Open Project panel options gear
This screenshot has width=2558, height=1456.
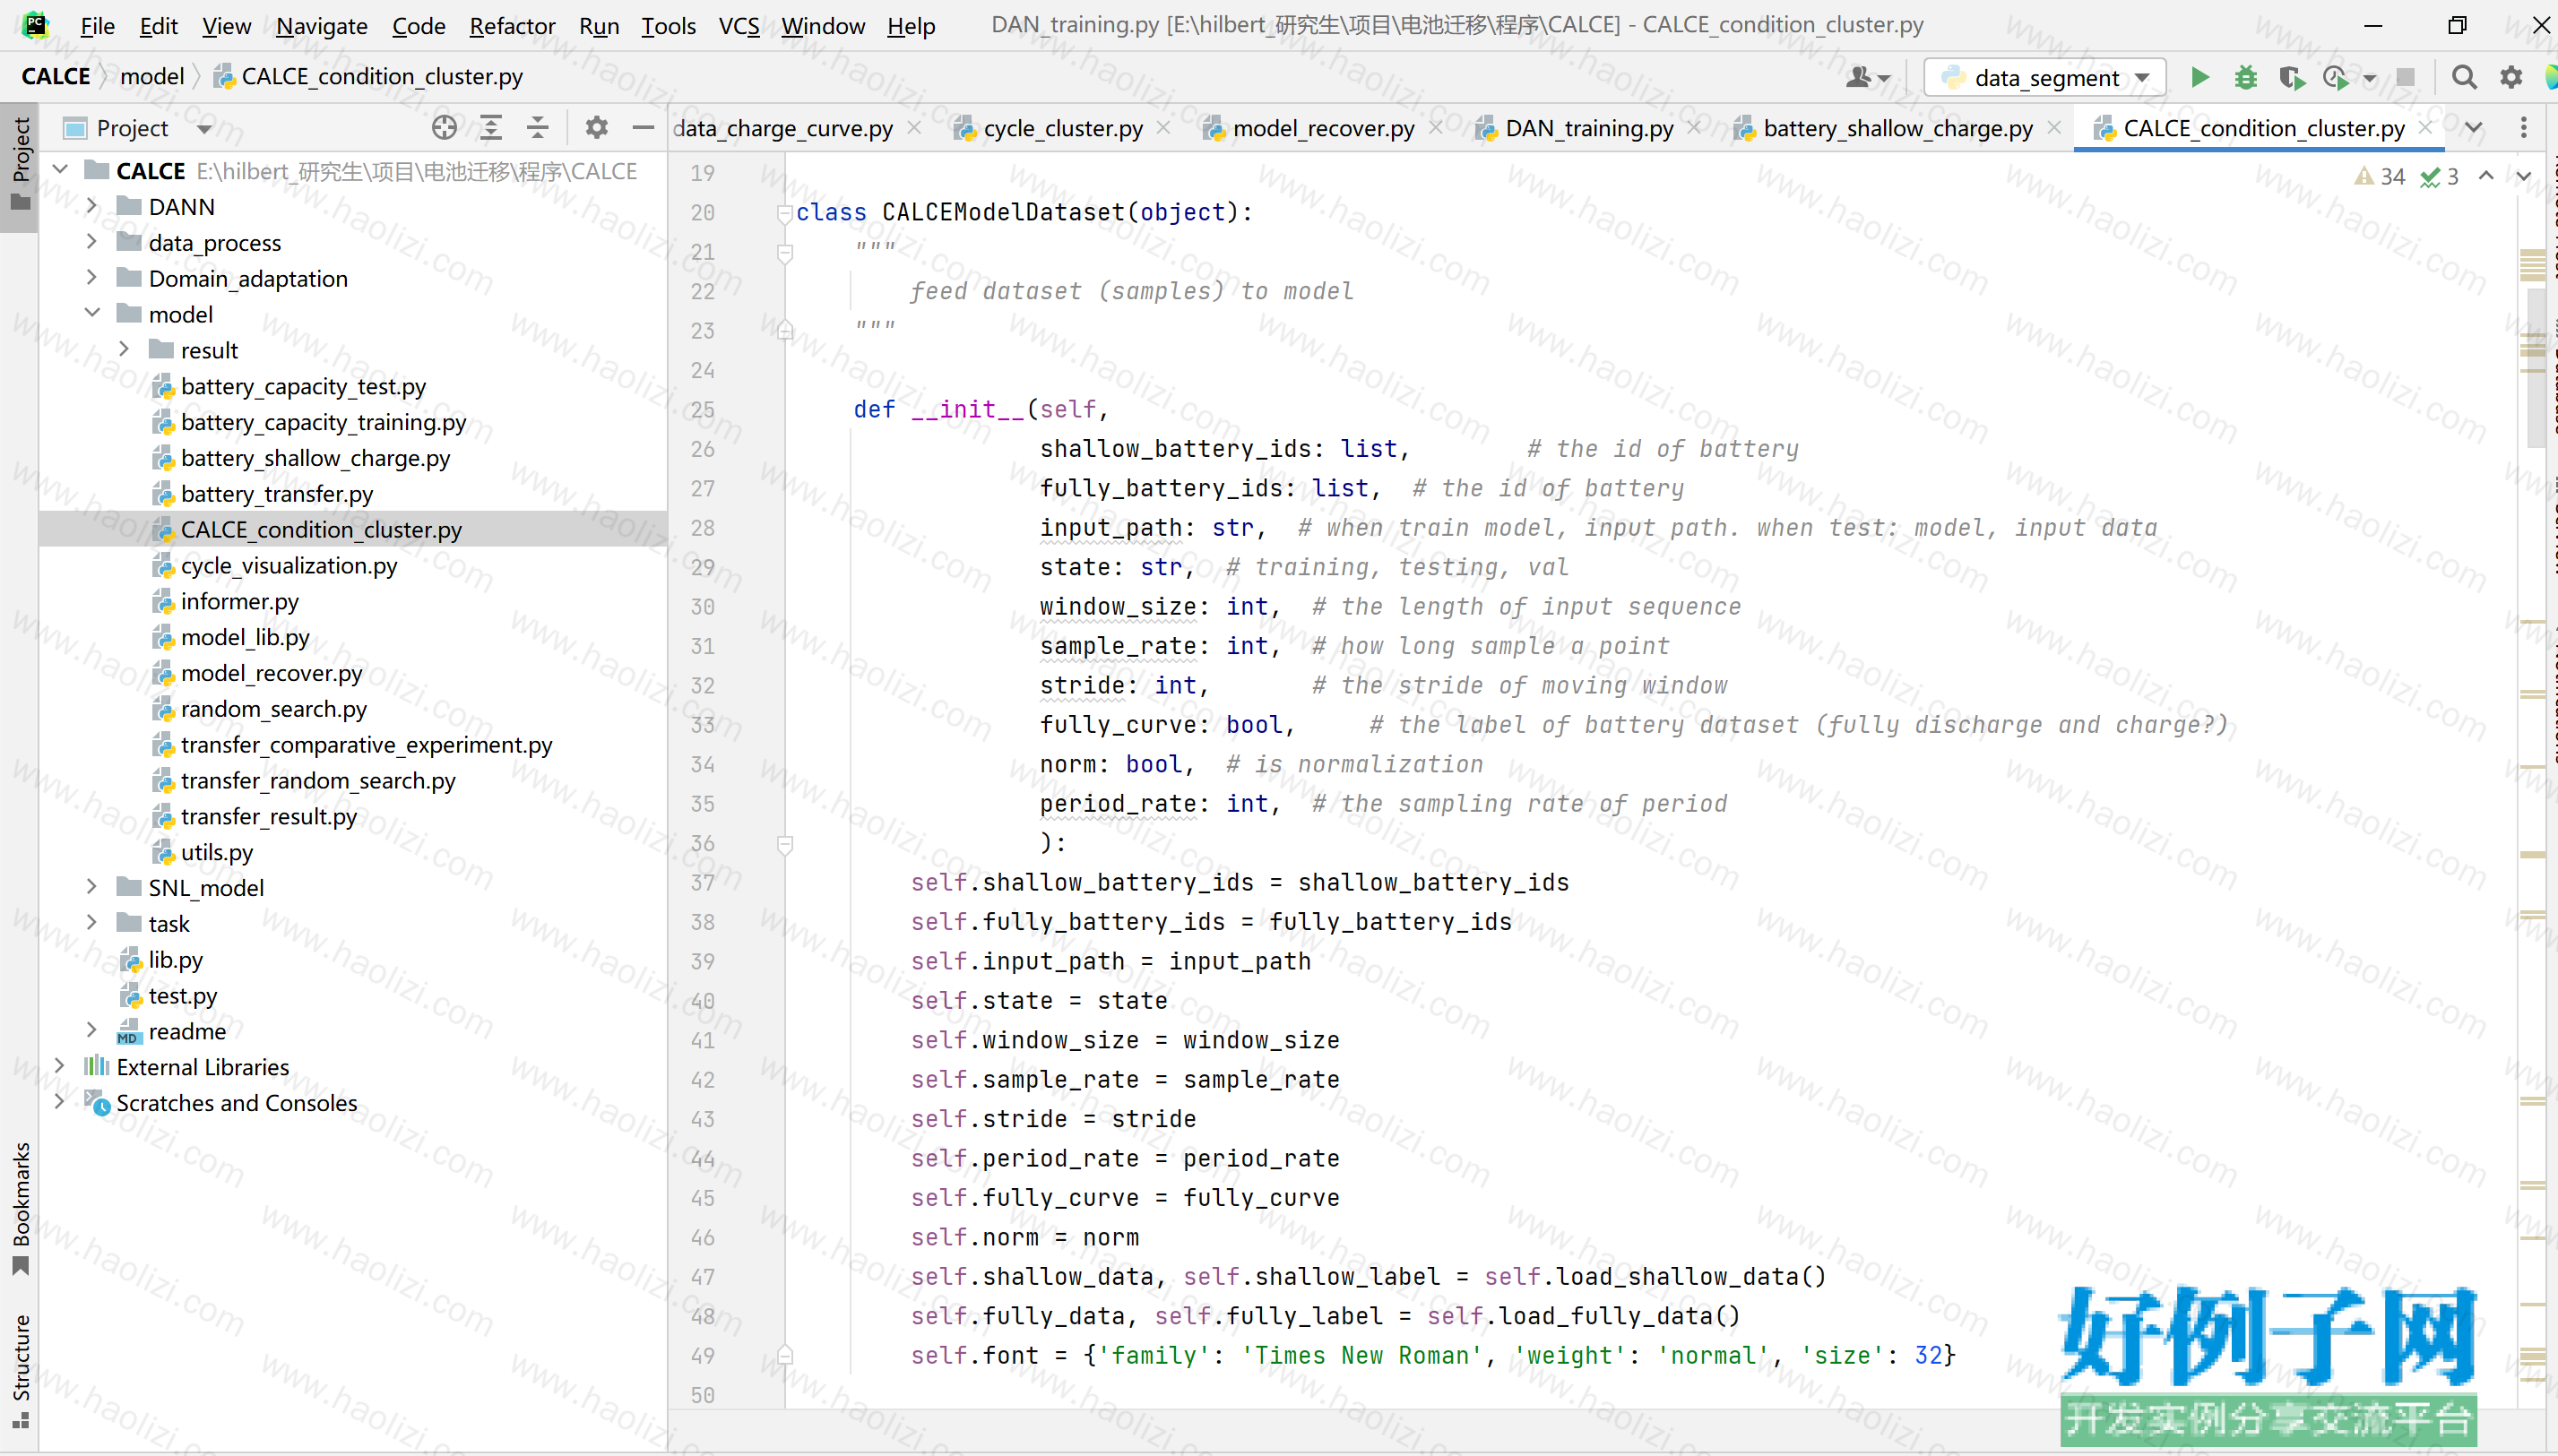[x=597, y=127]
